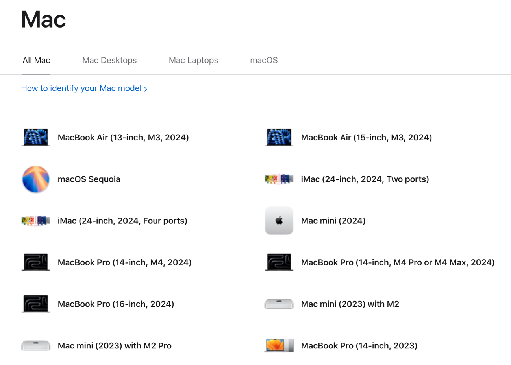Click the macOS Sequoia round icon
Viewport: 511px width, 365px height.
(36, 179)
